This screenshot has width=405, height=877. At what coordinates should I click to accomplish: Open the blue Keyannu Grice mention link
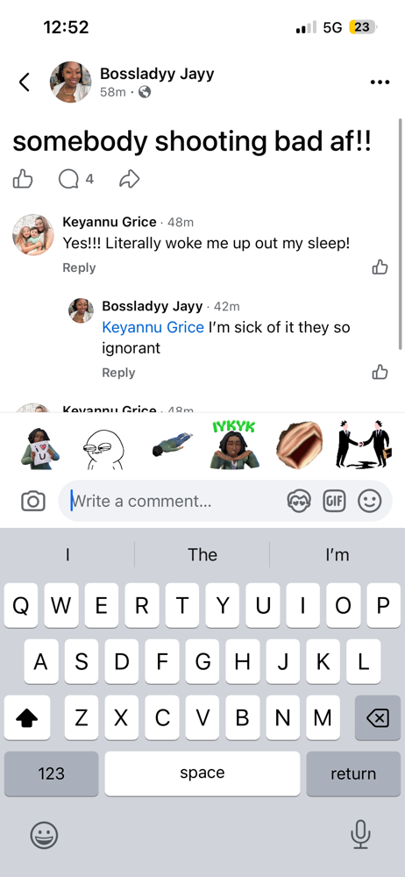point(153,327)
